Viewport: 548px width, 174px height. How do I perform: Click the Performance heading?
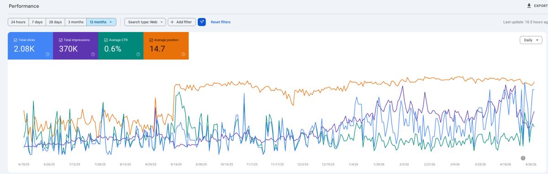24,6
